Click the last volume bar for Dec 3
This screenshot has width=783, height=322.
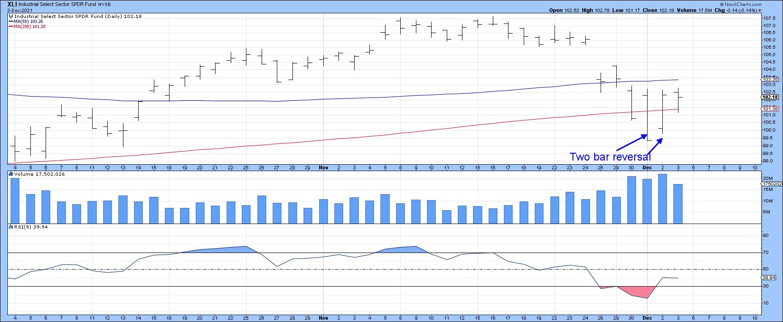pyautogui.click(x=678, y=204)
